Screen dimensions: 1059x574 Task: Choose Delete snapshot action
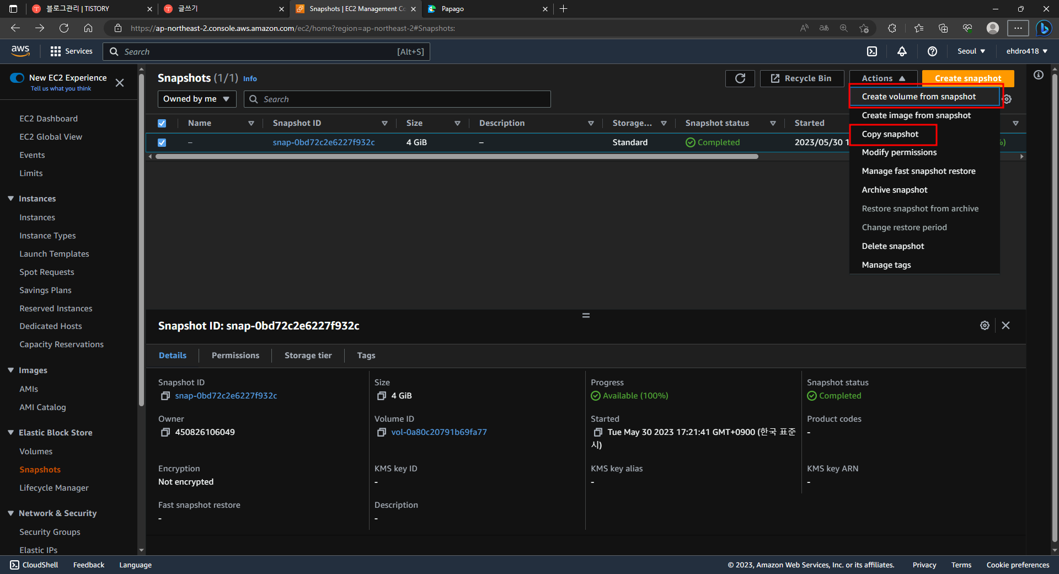pyautogui.click(x=924, y=246)
